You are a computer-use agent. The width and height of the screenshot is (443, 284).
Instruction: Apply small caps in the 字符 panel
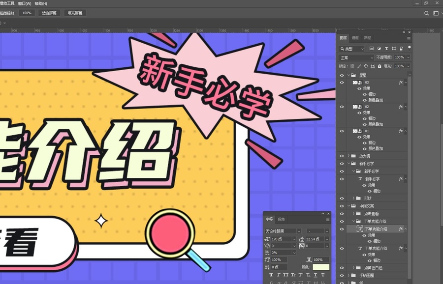click(293, 275)
